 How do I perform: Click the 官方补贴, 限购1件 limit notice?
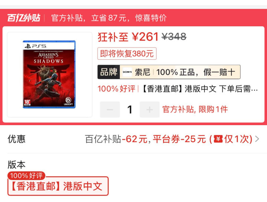point(195,110)
